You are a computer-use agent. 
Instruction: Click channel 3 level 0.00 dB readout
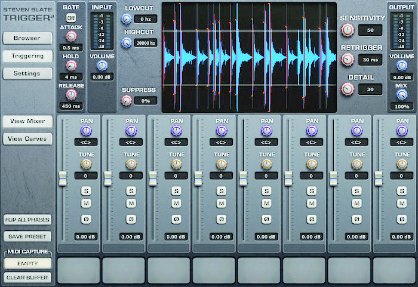point(176,237)
